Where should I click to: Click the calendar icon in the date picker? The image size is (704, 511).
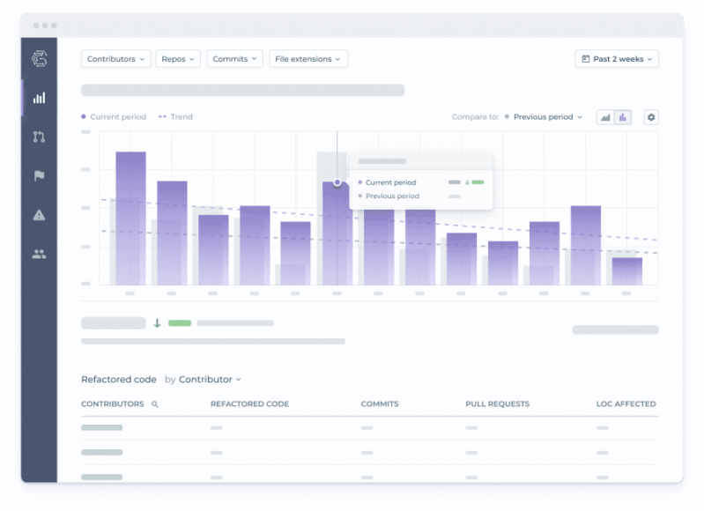tap(585, 59)
